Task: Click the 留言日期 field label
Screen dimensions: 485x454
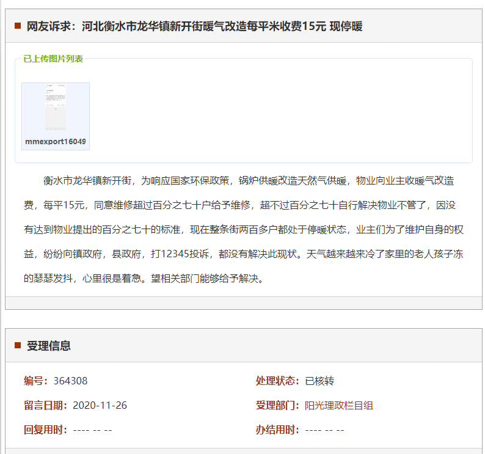Action: [45, 405]
